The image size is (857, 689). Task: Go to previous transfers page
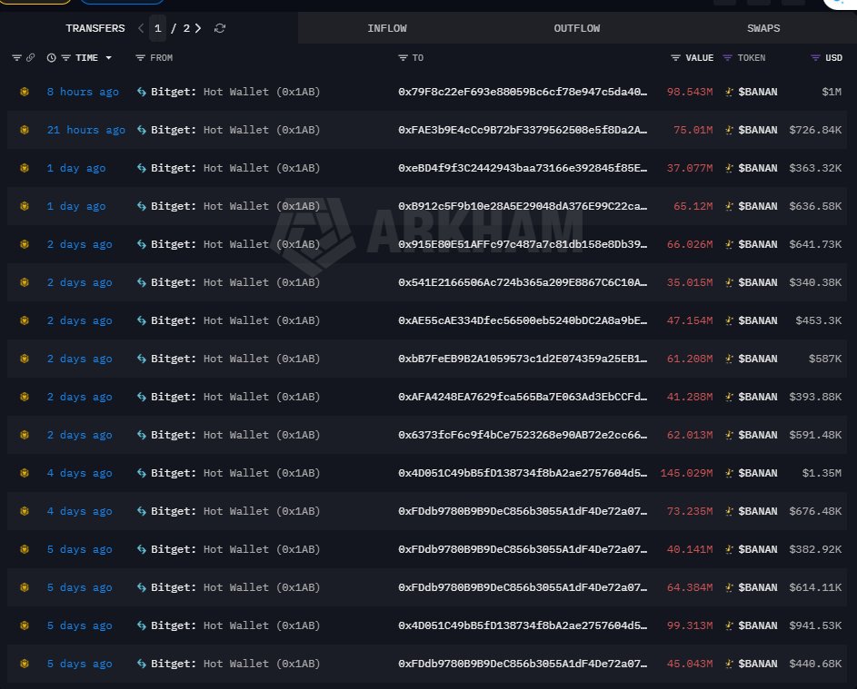click(x=141, y=28)
